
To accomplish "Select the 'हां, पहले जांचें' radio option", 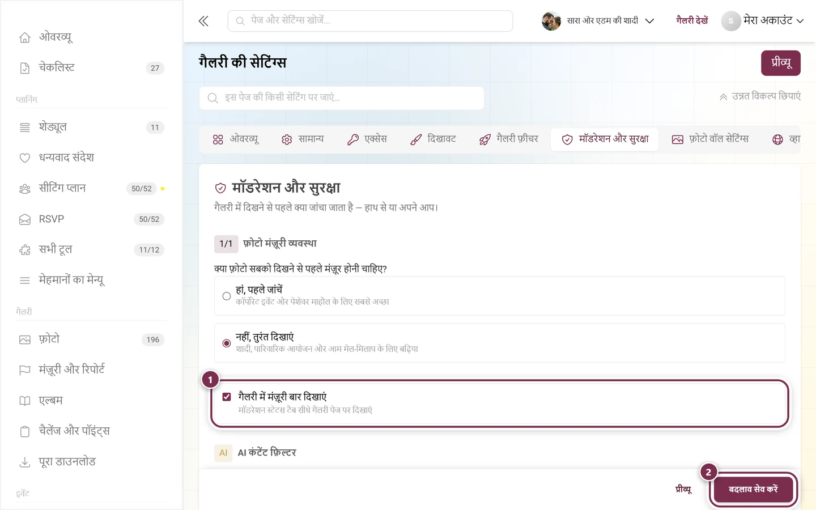I will 227,296.
